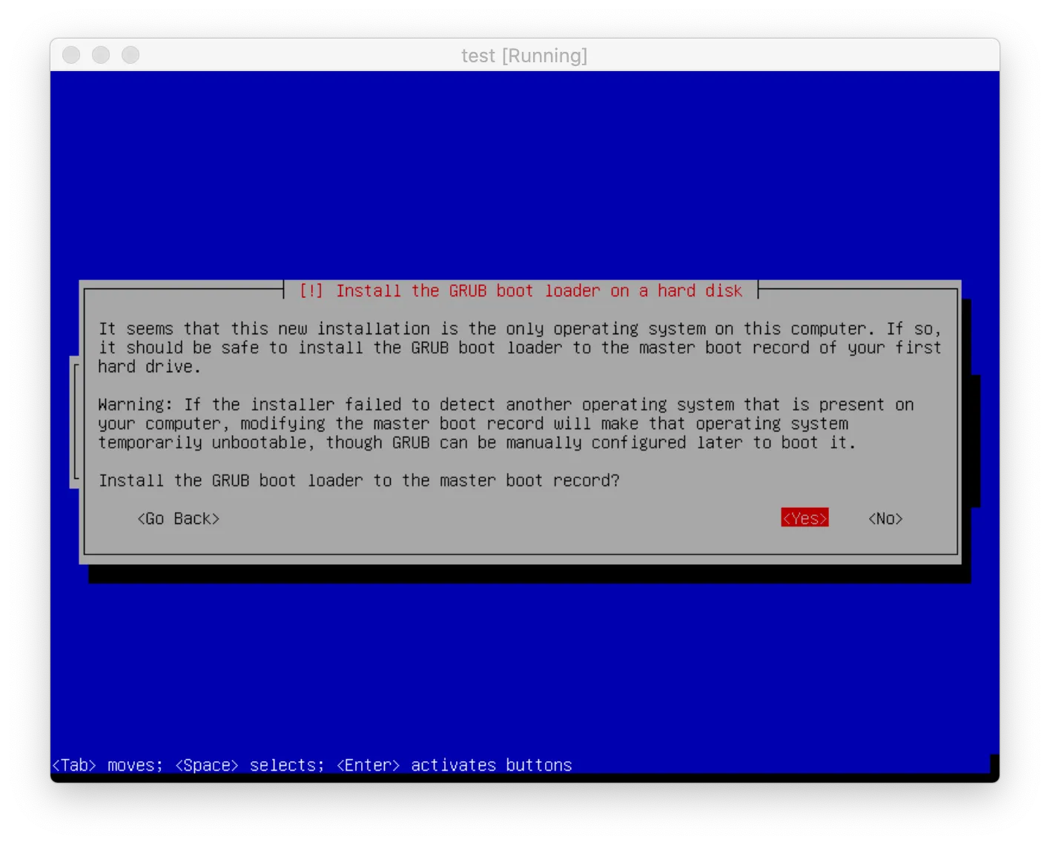Activate the <Go Back> button
The width and height of the screenshot is (1050, 845).
(x=179, y=519)
